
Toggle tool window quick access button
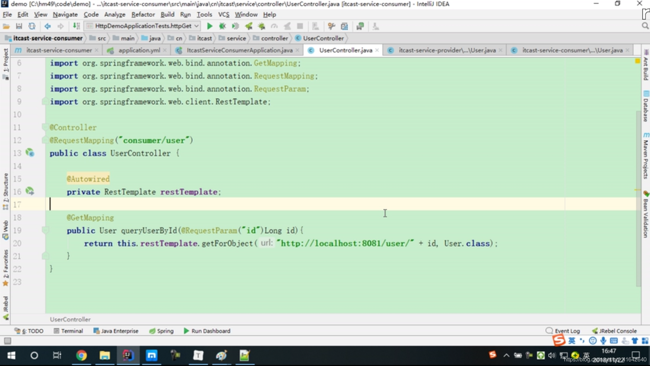coord(7,341)
